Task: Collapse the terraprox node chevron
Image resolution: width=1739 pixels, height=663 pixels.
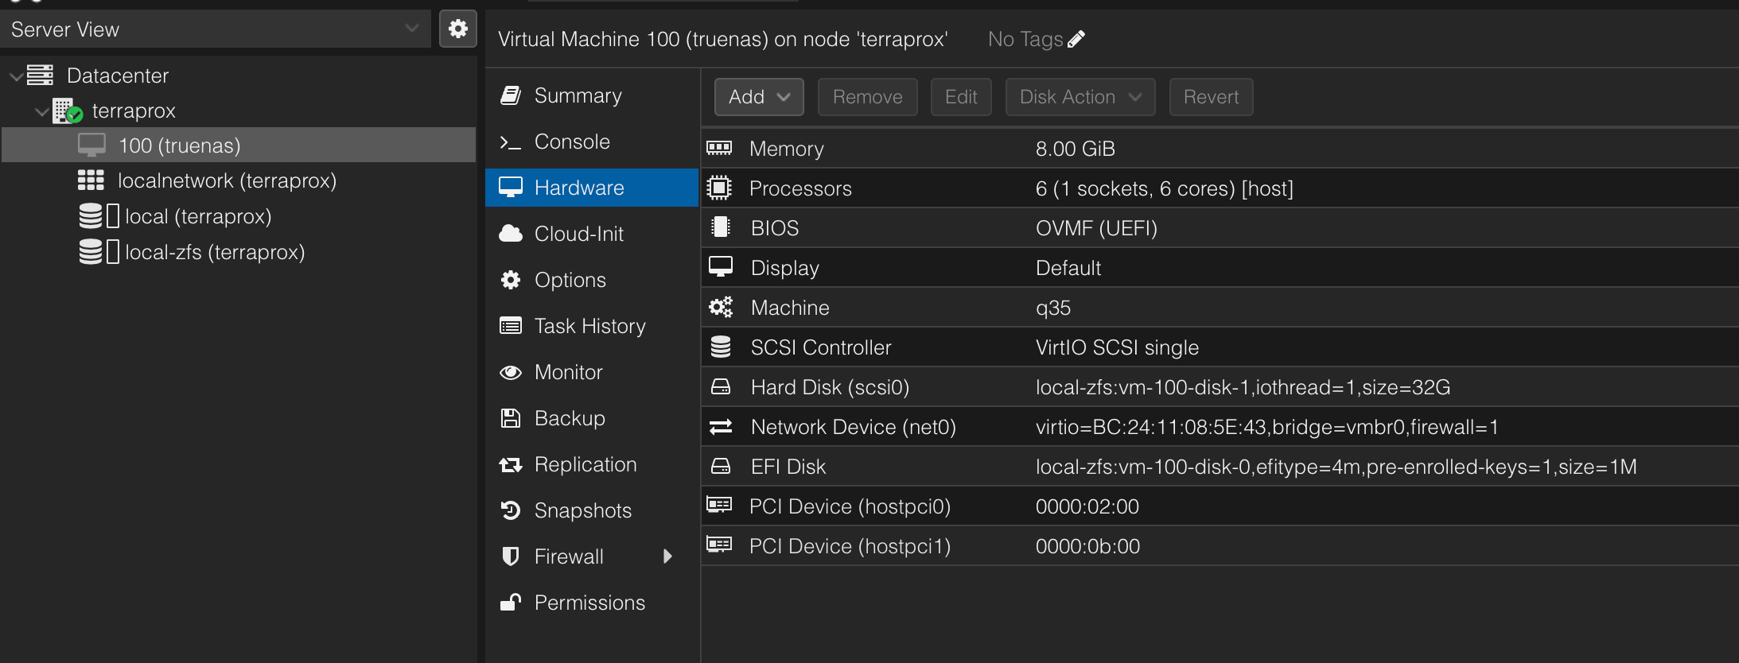Action: point(42,112)
